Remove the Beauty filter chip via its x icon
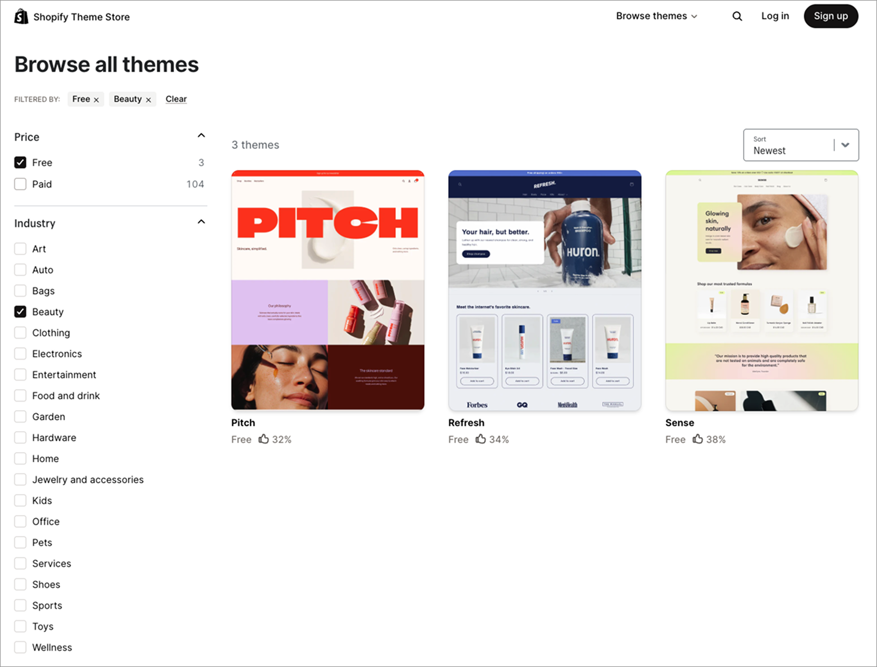This screenshot has width=877, height=667. 148,99
